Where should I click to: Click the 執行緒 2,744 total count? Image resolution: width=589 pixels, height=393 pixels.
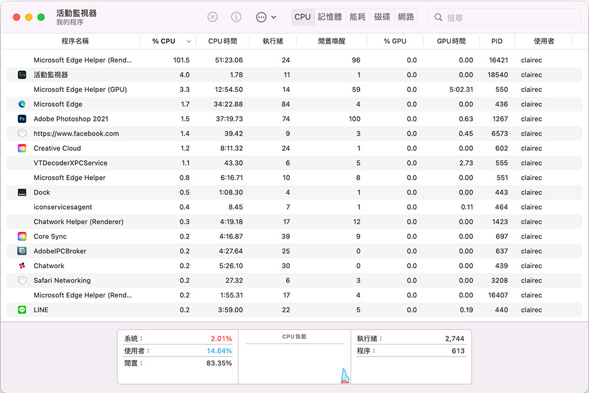(x=455, y=339)
